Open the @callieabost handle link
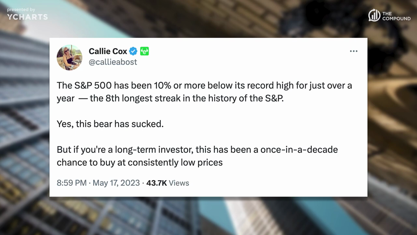417x235 pixels. click(x=113, y=62)
